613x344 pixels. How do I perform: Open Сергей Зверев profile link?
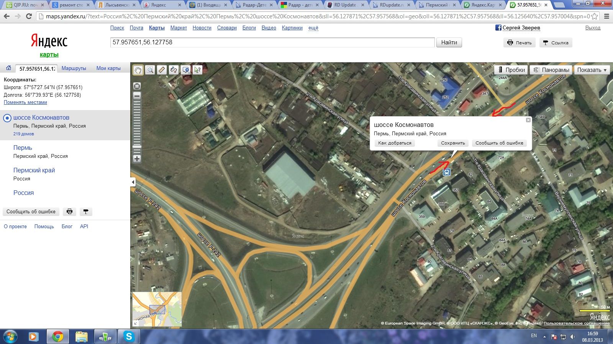coord(521,28)
